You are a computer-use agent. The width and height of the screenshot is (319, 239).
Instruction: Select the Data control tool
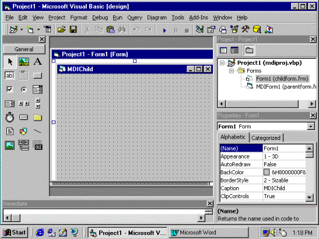[23, 145]
